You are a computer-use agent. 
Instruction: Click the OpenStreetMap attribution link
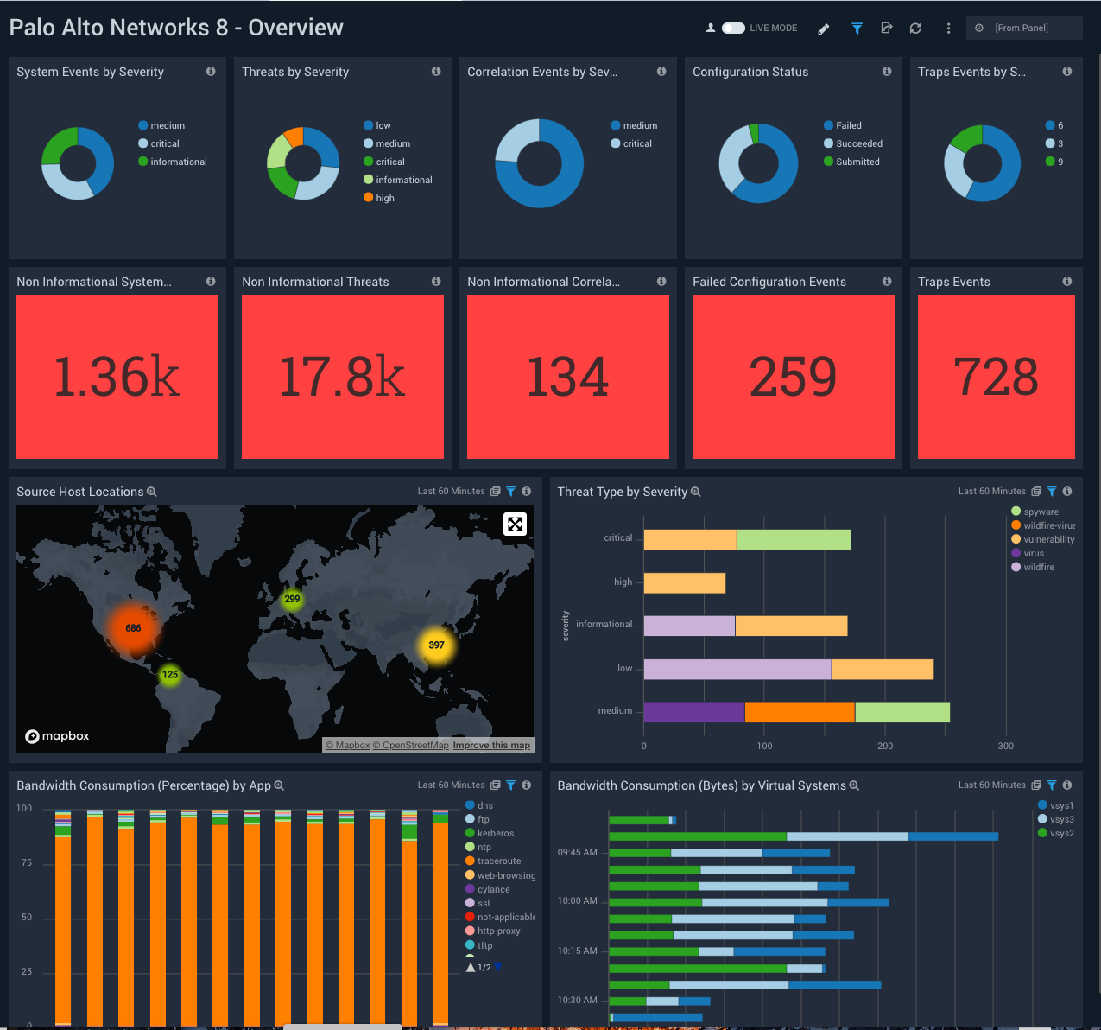coord(414,745)
